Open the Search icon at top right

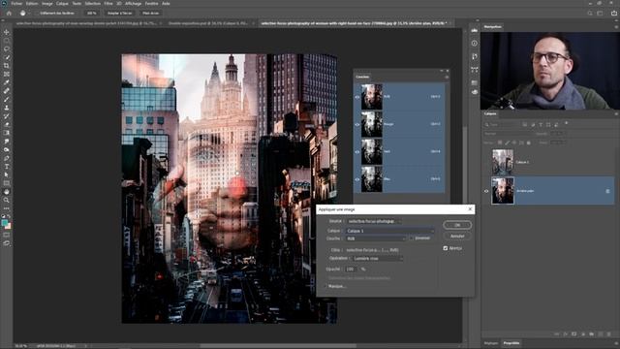[590, 13]
